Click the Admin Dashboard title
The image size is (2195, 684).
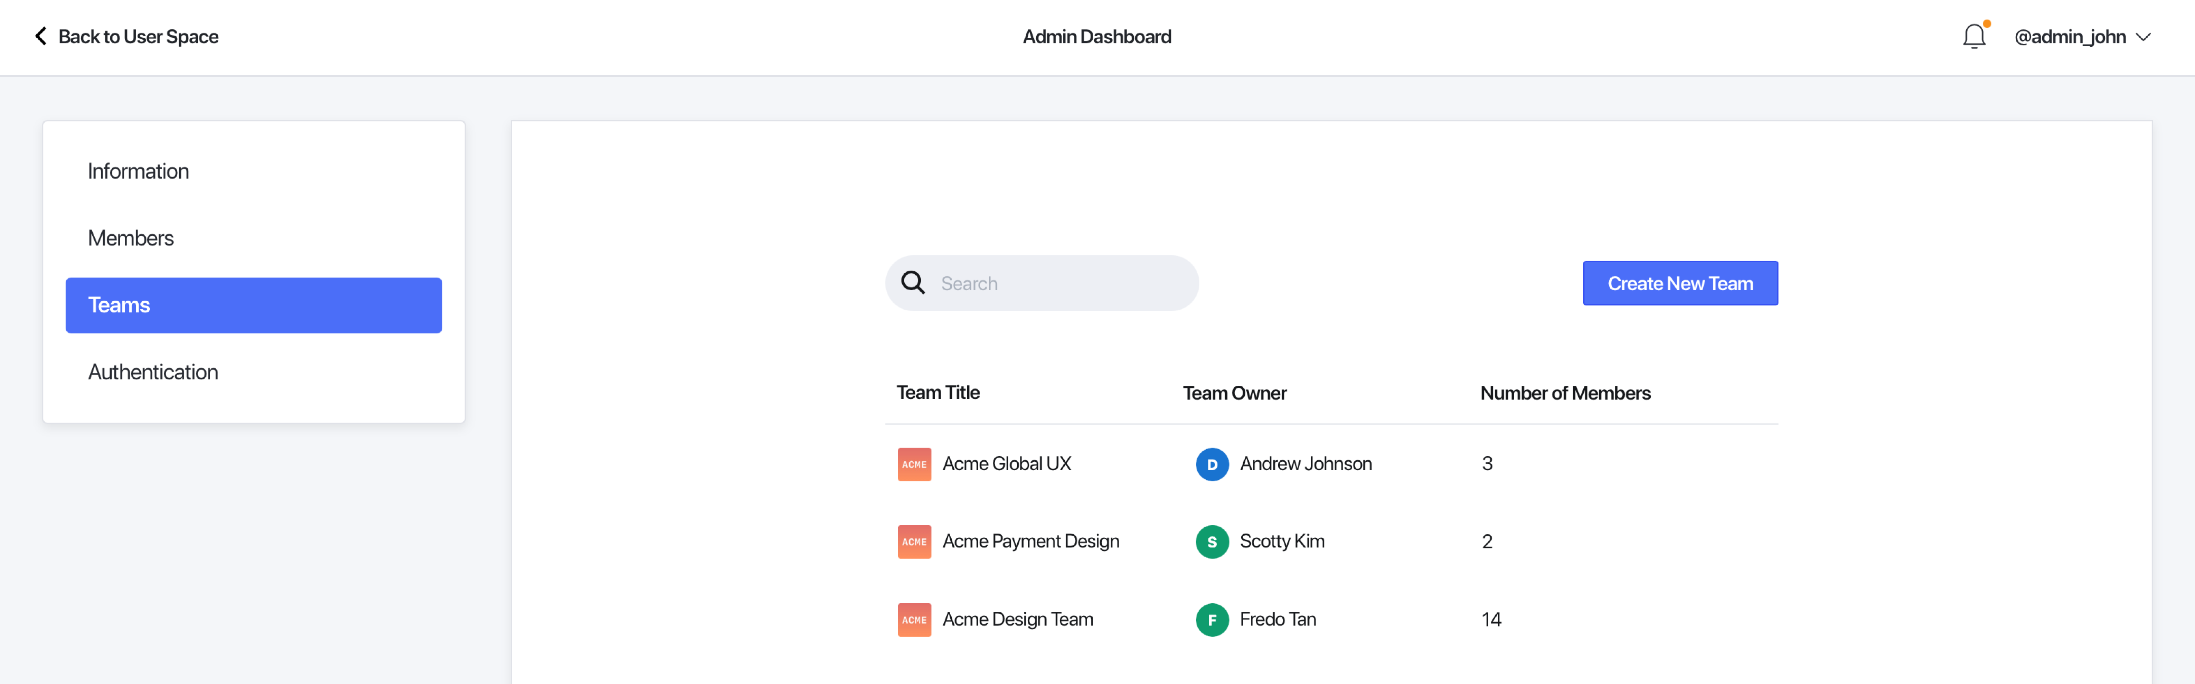coord(1097,37)
